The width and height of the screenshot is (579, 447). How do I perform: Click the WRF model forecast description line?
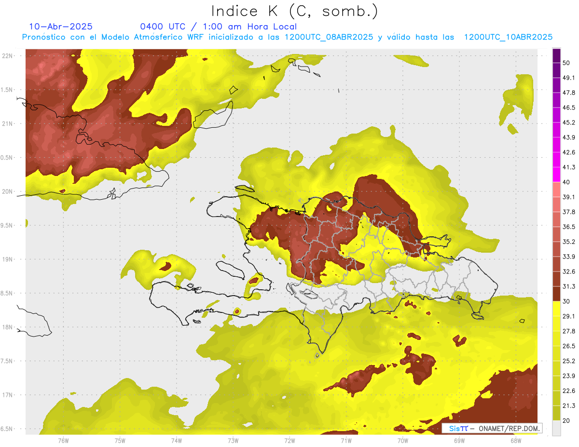(287, 37)
